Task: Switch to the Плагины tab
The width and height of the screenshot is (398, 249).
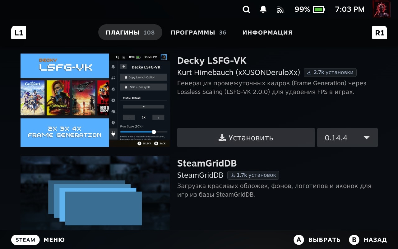Action: 130,32
